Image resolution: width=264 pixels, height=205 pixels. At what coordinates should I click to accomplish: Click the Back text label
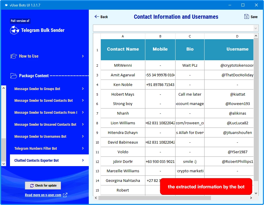click(104, 17)
